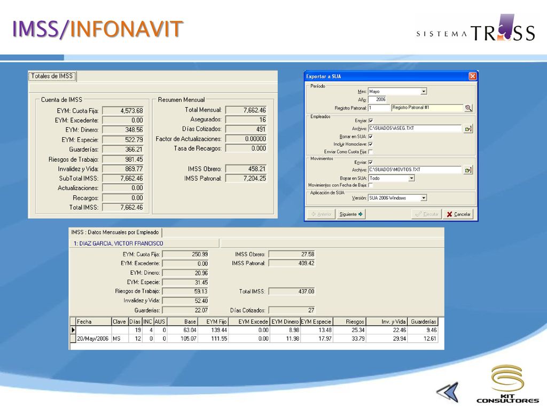Click the Guarderías cell 12.61
547x410 pixels.
click(423, 338)
